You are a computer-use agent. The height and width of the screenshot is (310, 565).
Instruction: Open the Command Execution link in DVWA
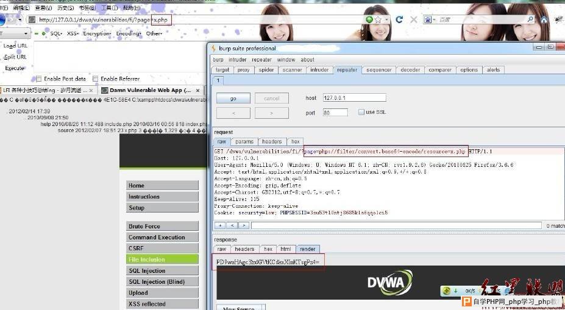click(162, 238)
